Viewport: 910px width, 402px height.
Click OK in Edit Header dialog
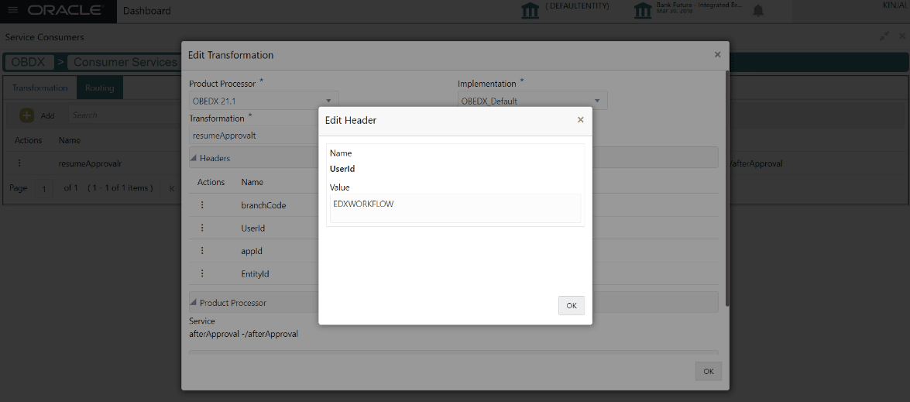[572, 306]
